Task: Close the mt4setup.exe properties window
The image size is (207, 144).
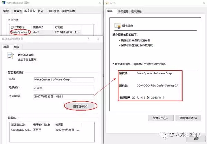Action: [100, 3]
